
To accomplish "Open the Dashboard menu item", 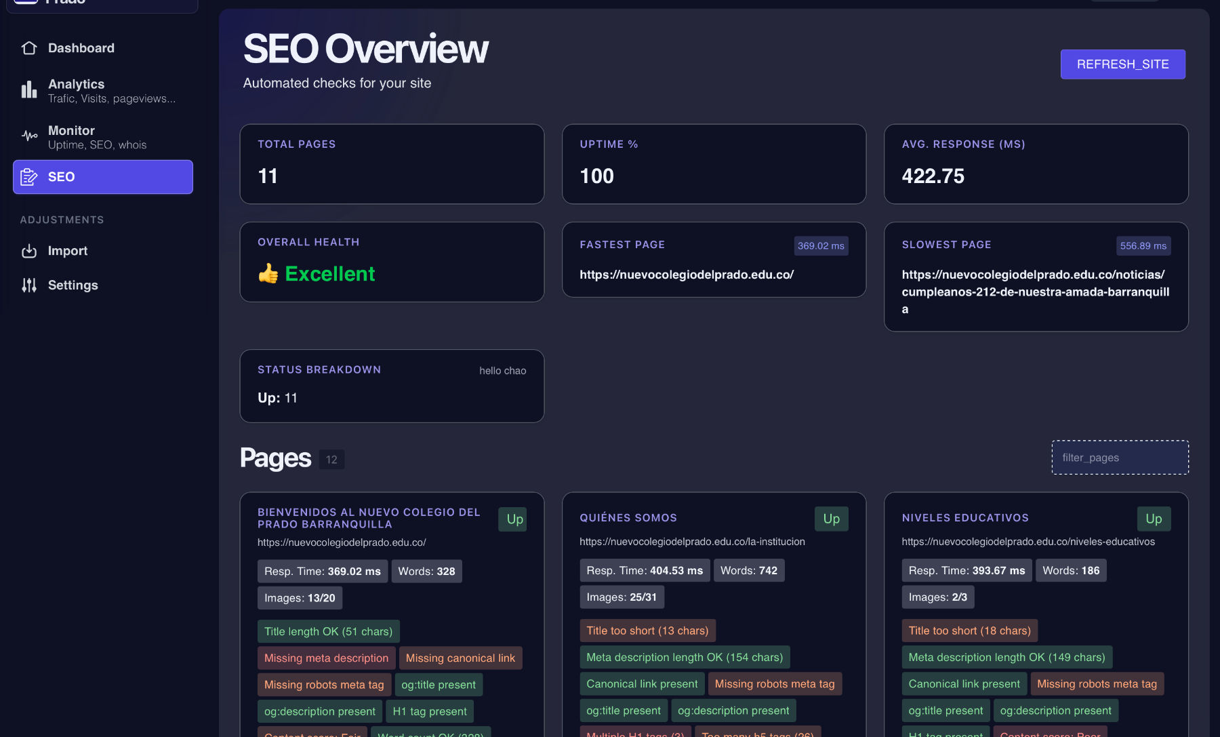I will point(103,48).
